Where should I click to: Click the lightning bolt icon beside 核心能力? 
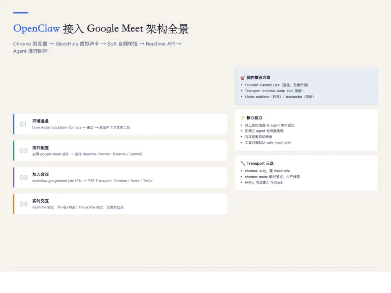click(x=243, y=118)
